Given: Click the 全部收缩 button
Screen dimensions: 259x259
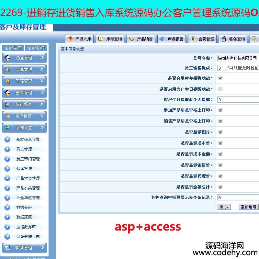Looking at the screenshot, I should click(36, 48).
